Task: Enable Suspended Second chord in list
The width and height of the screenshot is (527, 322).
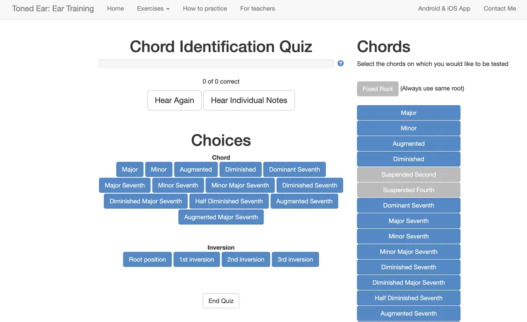Action: click(x=408, y=174)
